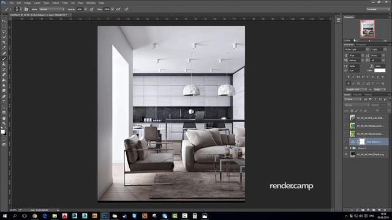This screenshot has width=392, height=220.
Task: Open the Opacity value dropdown arrow
Action: click(x=86, y=9)
